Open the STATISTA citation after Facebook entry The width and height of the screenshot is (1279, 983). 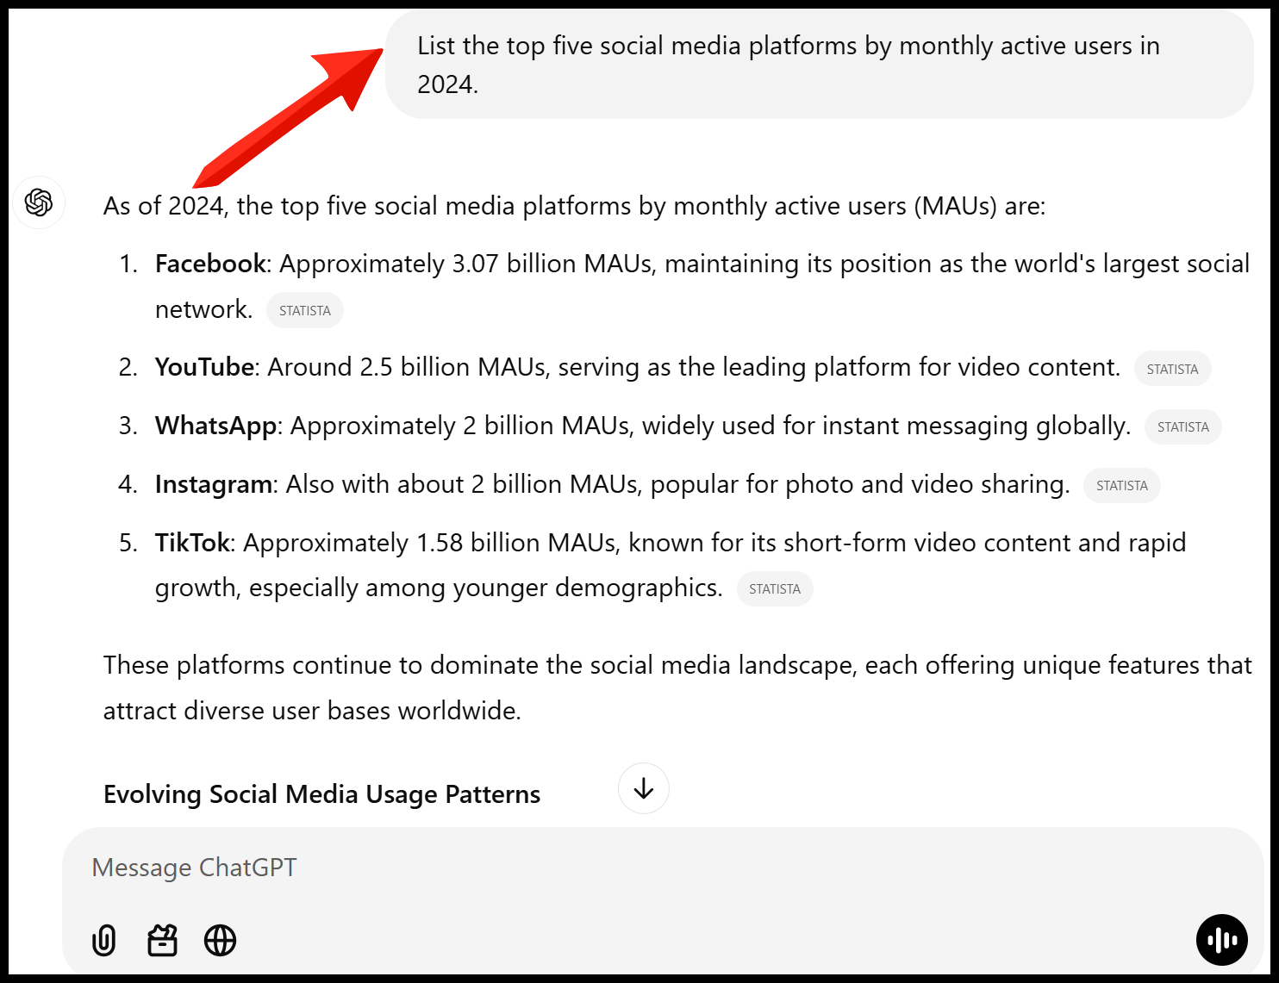click(x=305, y=311)
